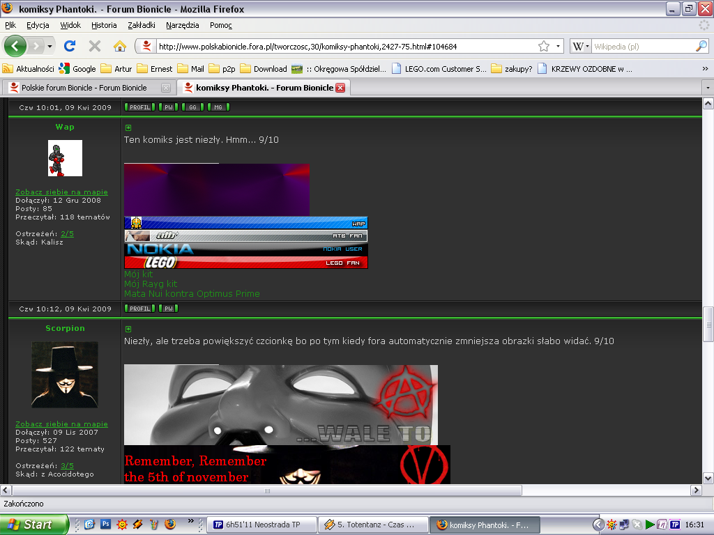Click Wap's warnings 2/5 link
Viewport: 714px width, 535px height.
[x=67, y=234]
